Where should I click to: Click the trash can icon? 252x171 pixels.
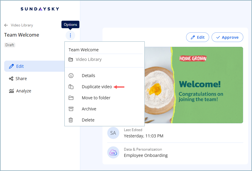click(71, 120)
